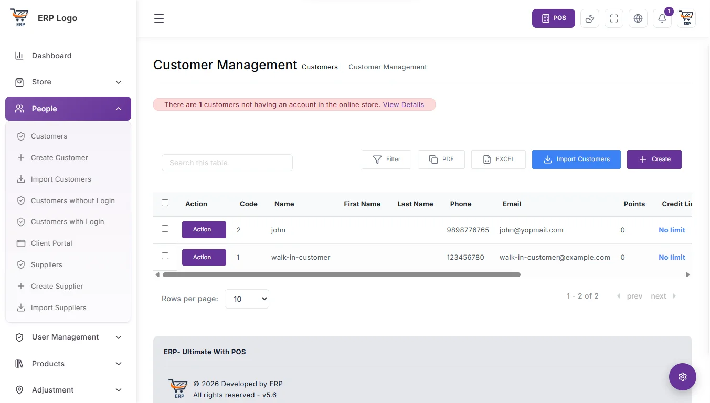
Task: Click the View Details link
Action: click(x=404, y=104)
